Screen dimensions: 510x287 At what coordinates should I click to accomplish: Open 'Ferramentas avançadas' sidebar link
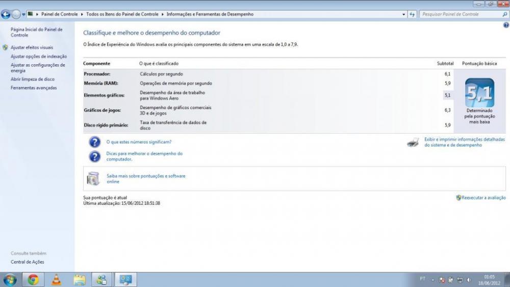point(34,88)
